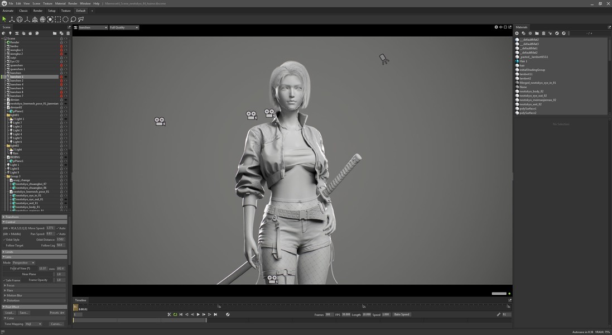This screenshot has width=612, height=335.
Task: Enable the Follow Target checkbox
Action: (4, 246)
